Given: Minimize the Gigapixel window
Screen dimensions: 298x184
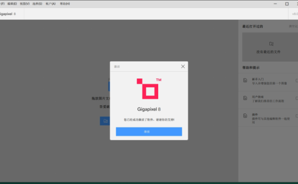Looking at the screenshot, I should click(275, 4).
